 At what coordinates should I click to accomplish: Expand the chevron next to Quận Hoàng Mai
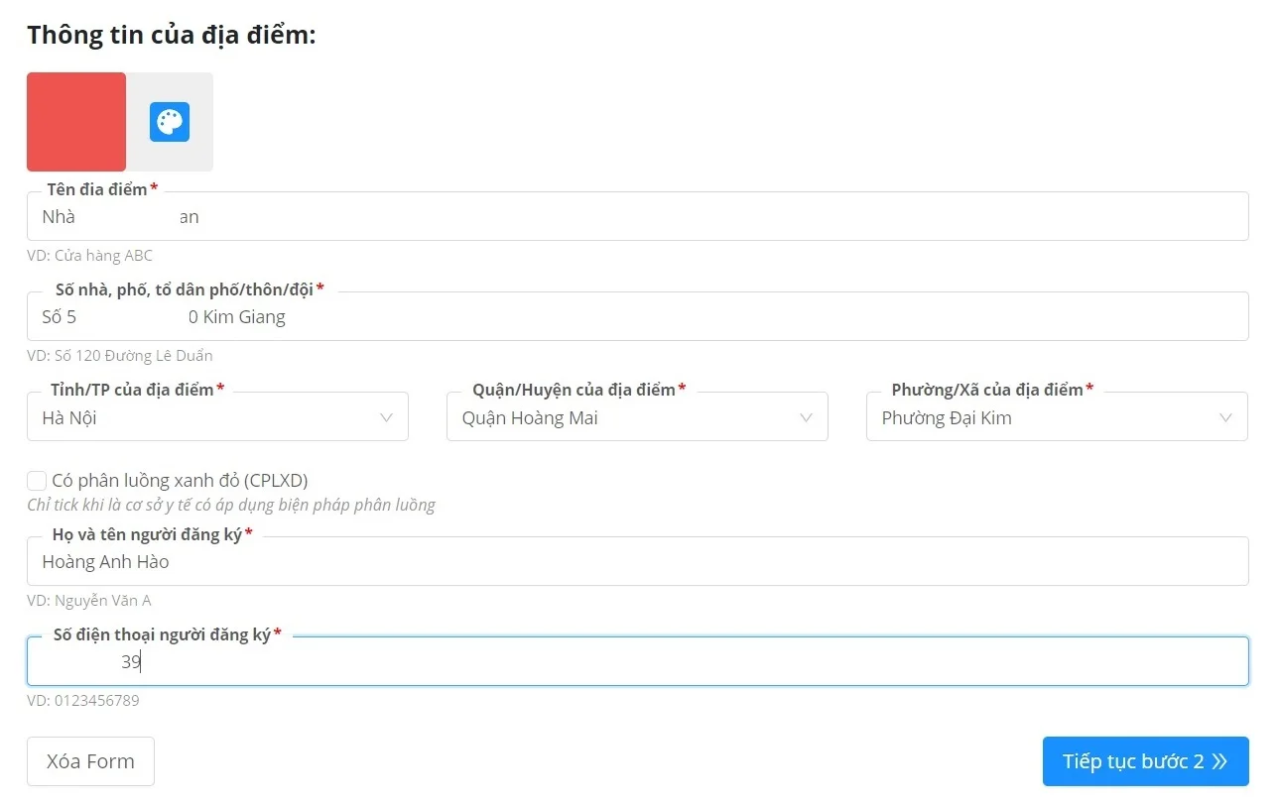(807, 417)
